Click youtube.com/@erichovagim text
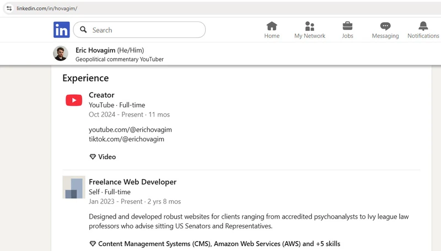441x251 pixels. (x=130, y=129)
